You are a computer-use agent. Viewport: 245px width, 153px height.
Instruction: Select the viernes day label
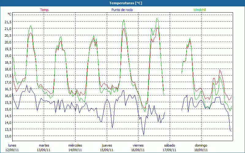click(x=138, y=145)
